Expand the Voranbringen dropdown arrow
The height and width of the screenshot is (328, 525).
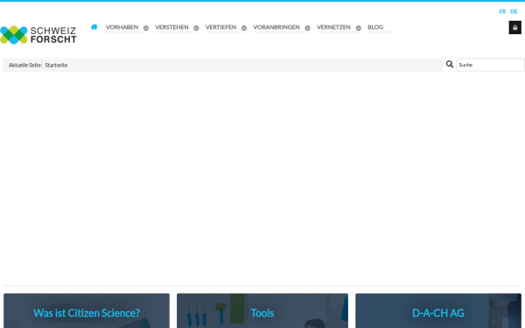coord(307,28)
